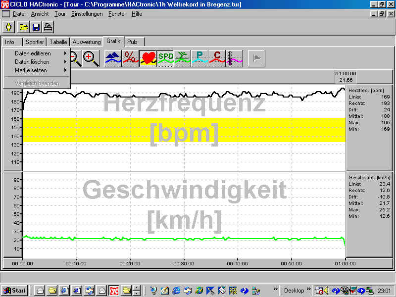Toggle the altitude mountain curve button
Screen dimensions: 396x297
113,58
